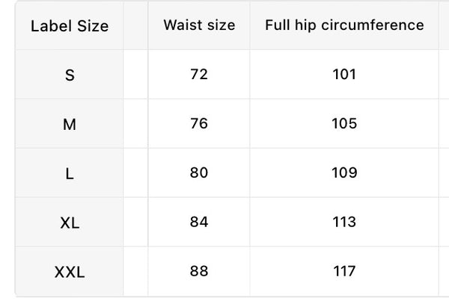The height and width of the screenshot is (301, 449).
Task: Click waist size value 72
Action: coord(199,74)
